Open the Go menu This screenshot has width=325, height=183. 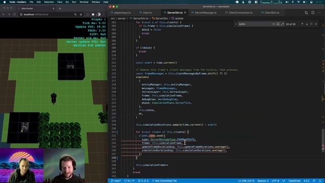[x=67, y=2]
